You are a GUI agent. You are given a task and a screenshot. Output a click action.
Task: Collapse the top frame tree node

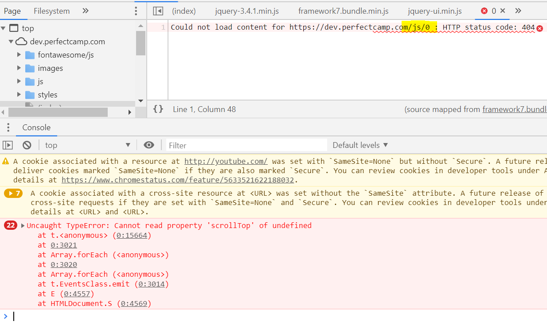pyautogui.click(x=3, y=28)
